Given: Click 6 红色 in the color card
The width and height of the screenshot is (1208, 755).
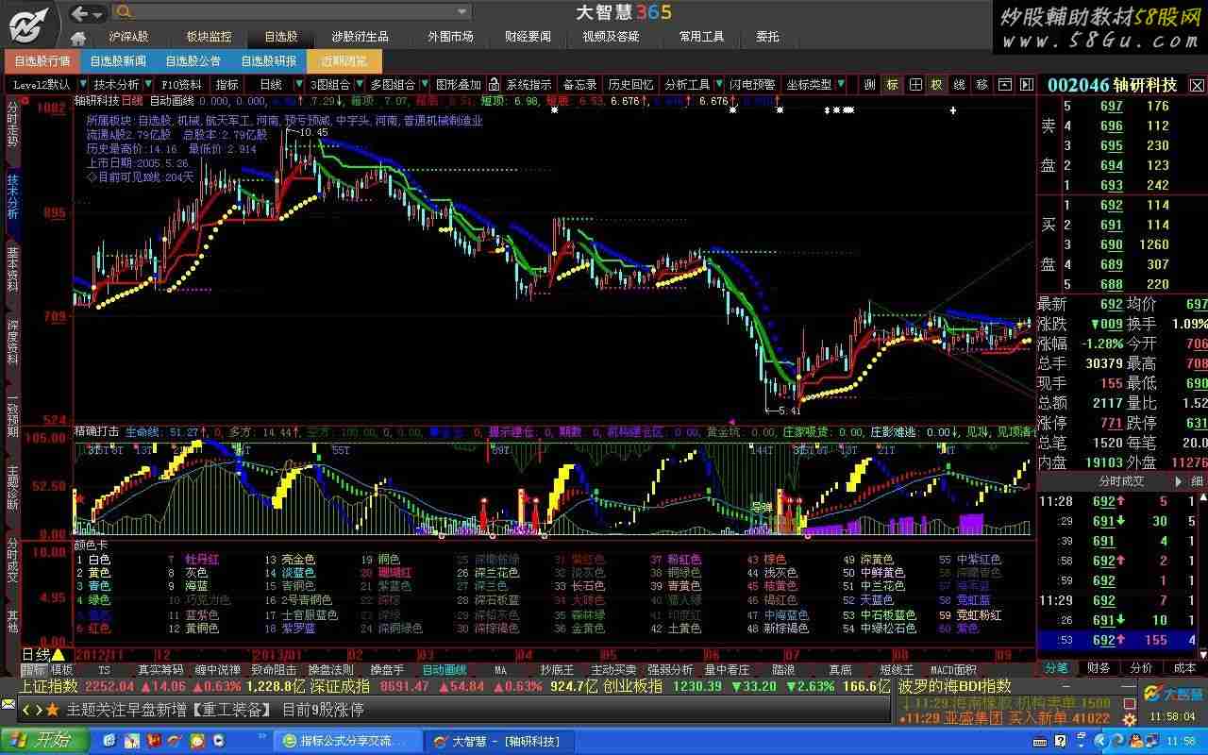Looking at the screenshot, I should [x=93, y=628].
